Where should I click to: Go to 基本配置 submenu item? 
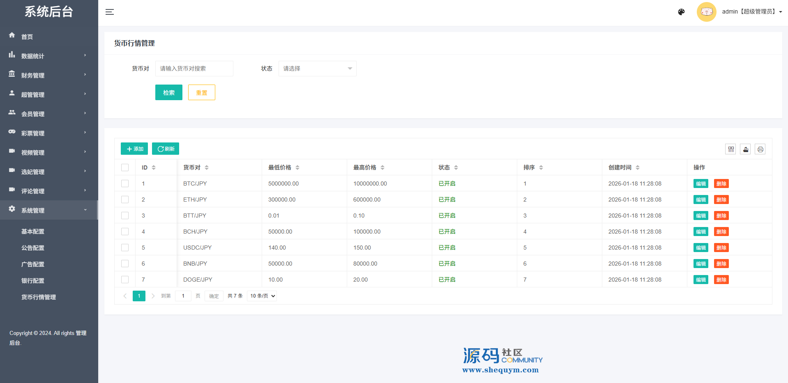[x=33, y=232]
